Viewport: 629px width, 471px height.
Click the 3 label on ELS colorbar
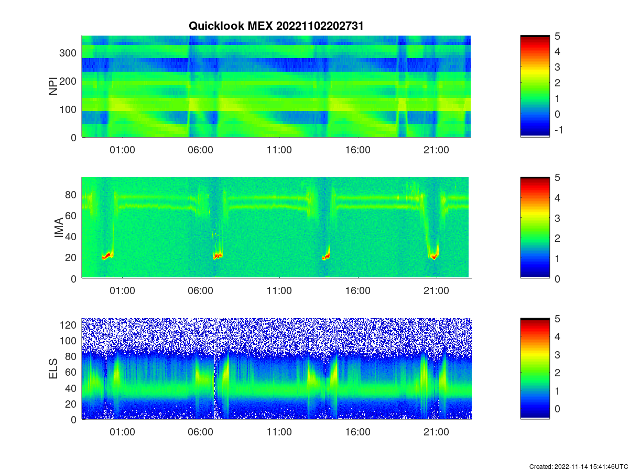[x=558, y=355]
